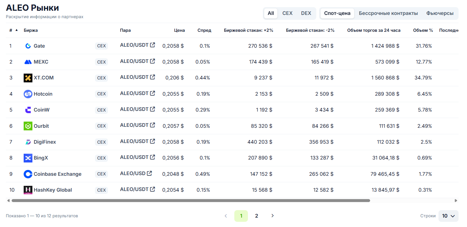Open the rows per page dropdown
This screenshot has height=227, width=467.
coord(449,216)
